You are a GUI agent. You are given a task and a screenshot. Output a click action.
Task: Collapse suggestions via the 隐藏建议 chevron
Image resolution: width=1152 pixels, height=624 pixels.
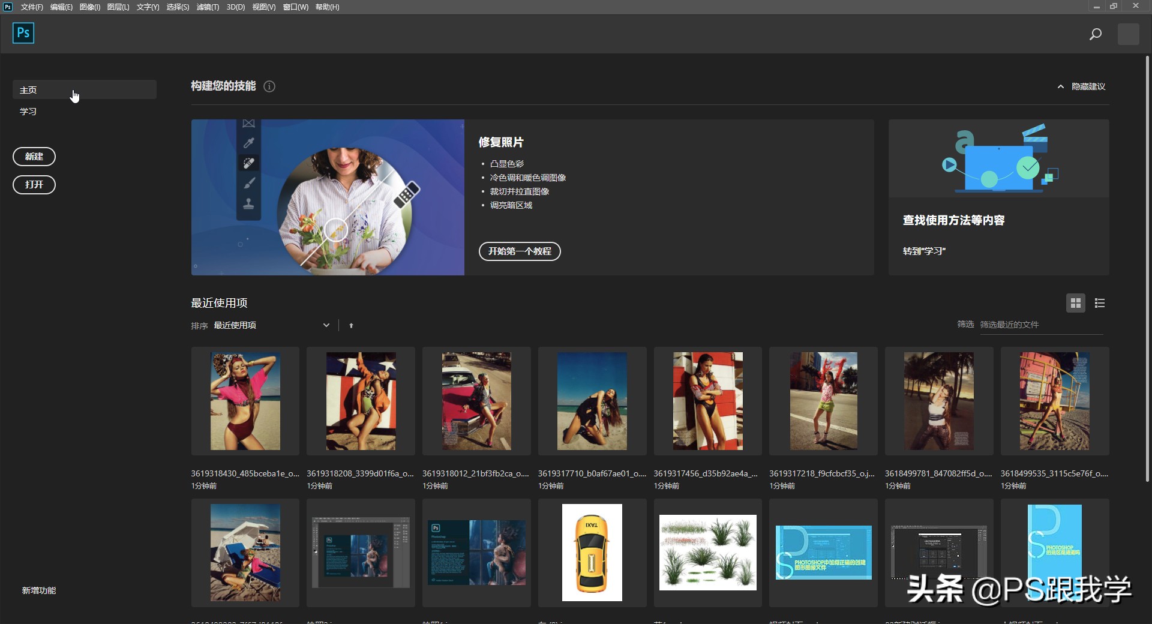[x=1061, y=86]
